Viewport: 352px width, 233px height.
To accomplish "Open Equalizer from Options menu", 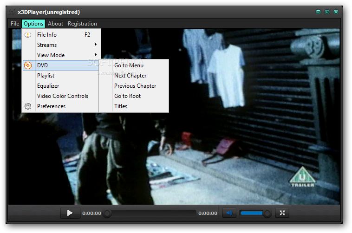I will click(61, 86).
